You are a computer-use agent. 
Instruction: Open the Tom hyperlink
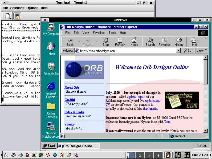click(x=167, y=122)
